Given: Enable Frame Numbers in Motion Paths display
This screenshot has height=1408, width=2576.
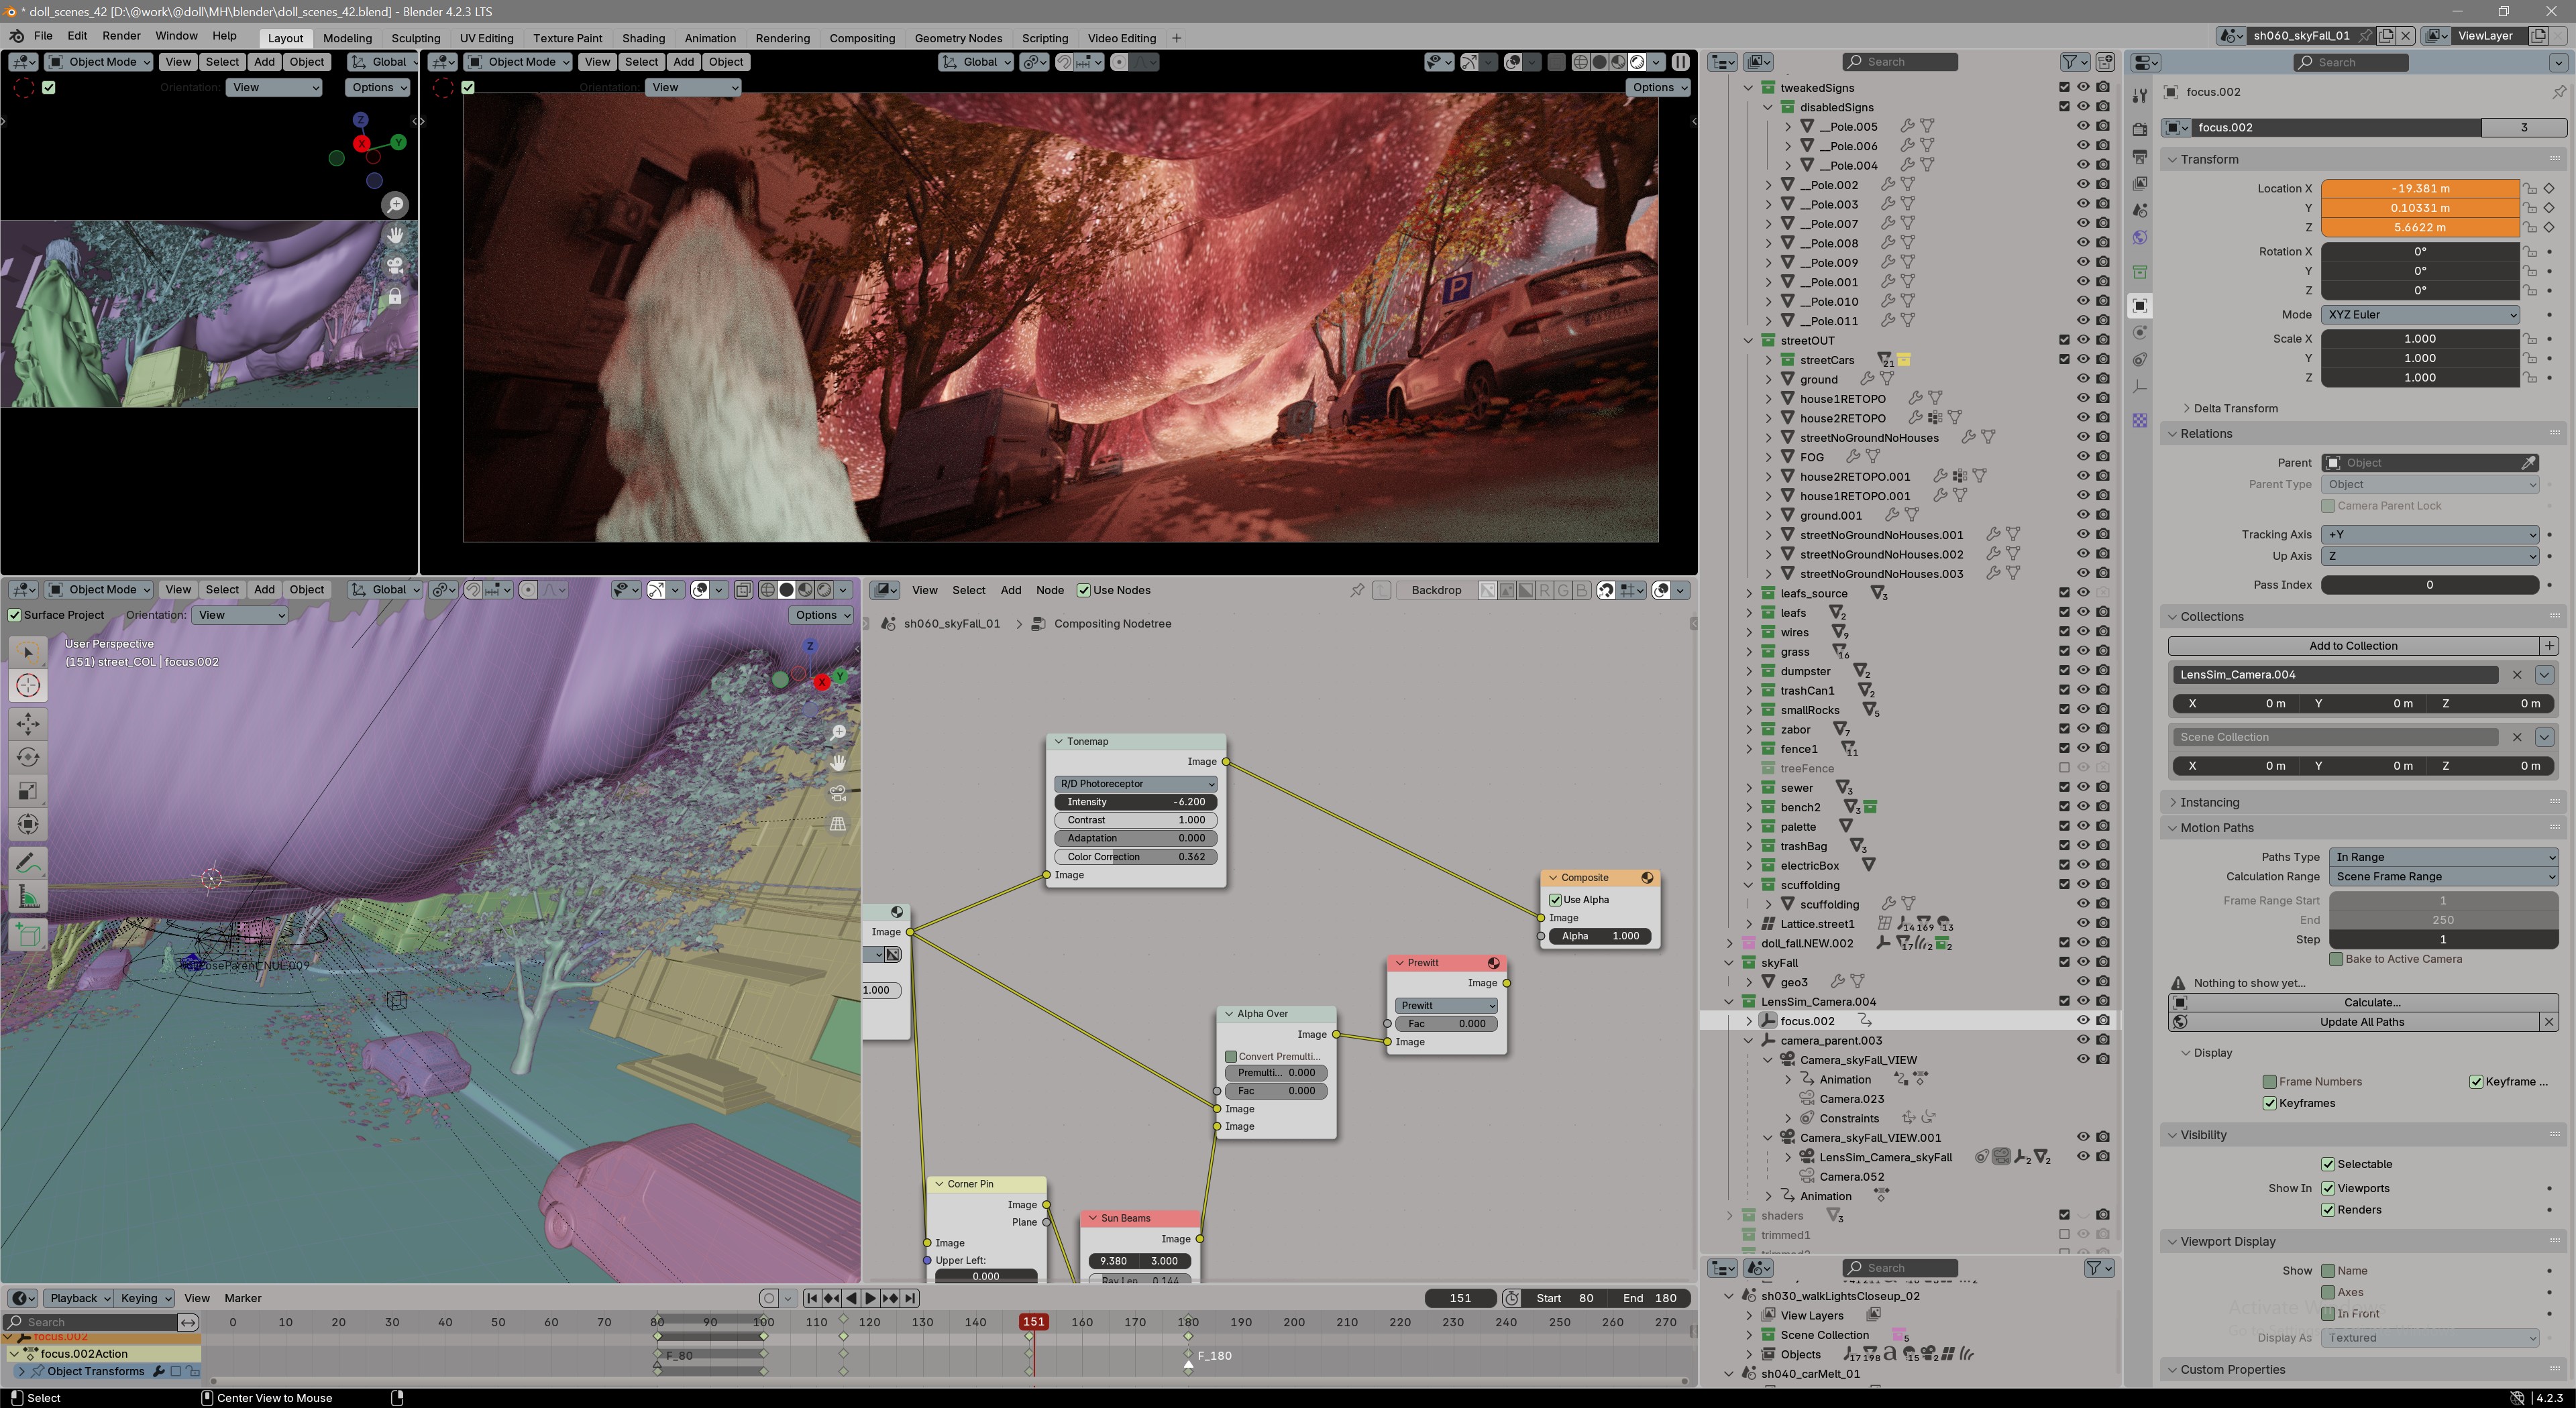Looking at the screenshot, I should 2270,1082.
